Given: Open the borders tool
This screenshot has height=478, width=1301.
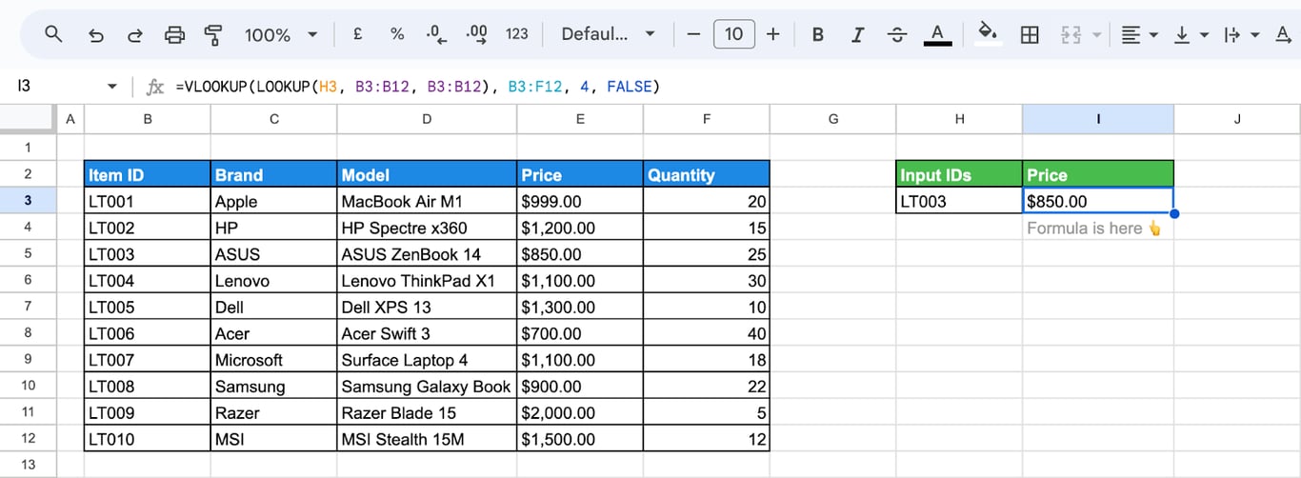Looking at the screenshot, I should (1029, 34).
